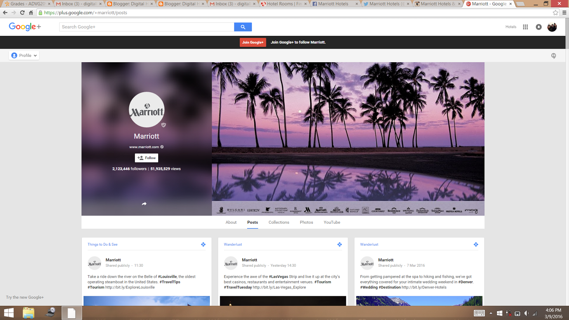The image size is (569, 320).
Task: Click the collections diamond icon on the Wanderlust post
Action: click(340, 244)
